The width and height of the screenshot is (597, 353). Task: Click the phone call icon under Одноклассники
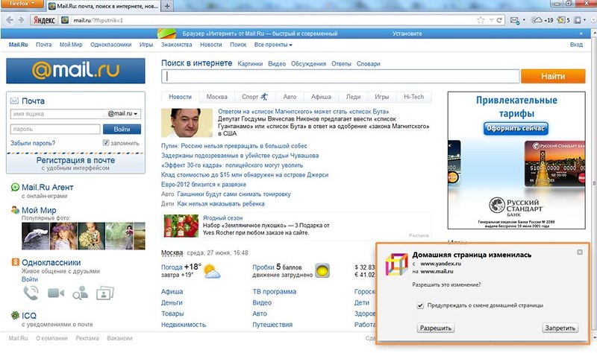(31, 293)
